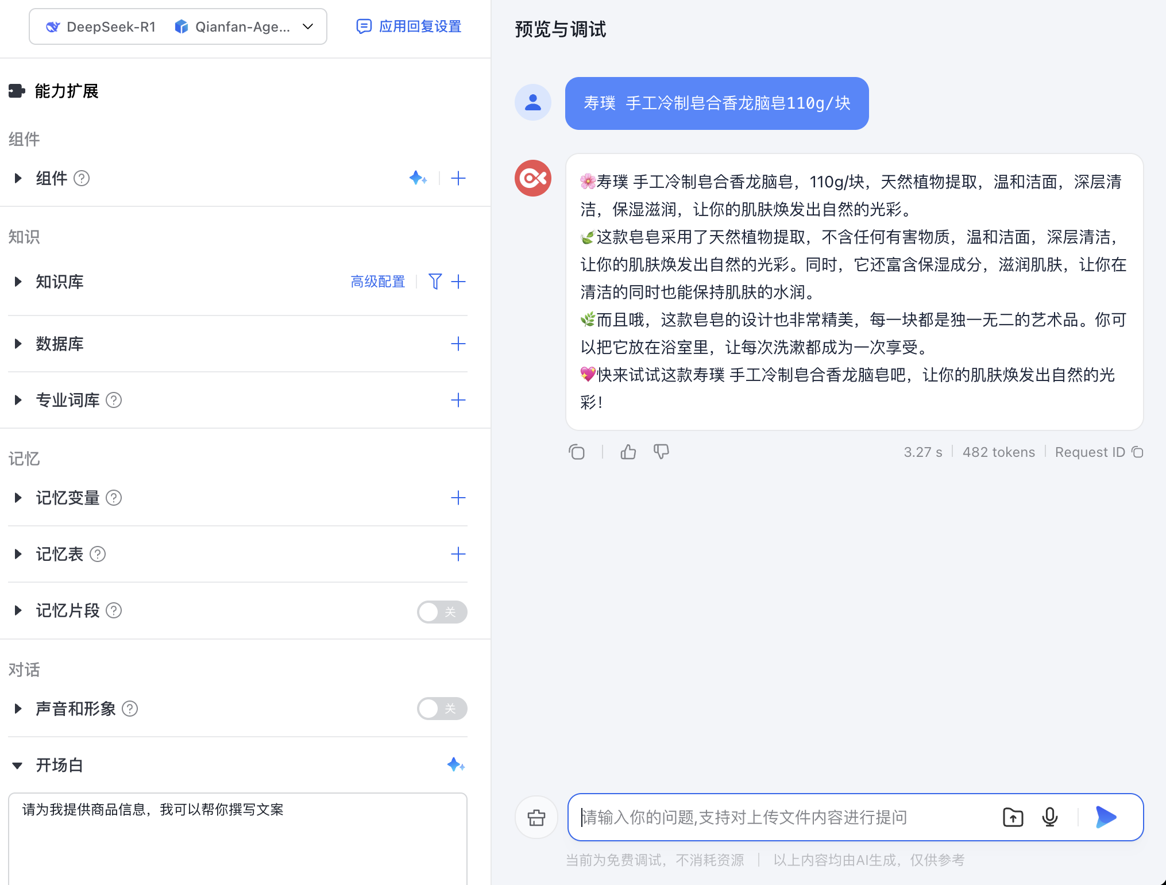Expand the 知识库 section

18,282
